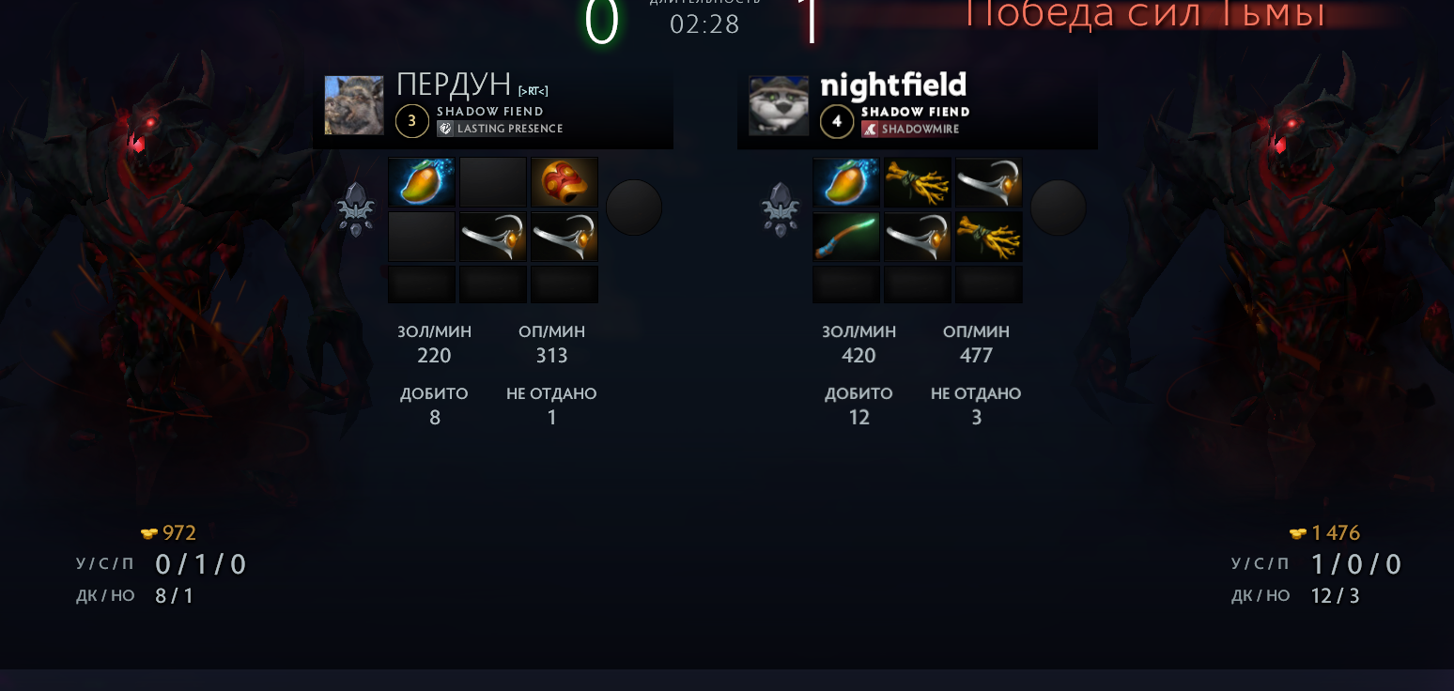Viewport: 1454px width, 691px height.
Task: Click the nightfield player name
Action: (x=893, y=85)
